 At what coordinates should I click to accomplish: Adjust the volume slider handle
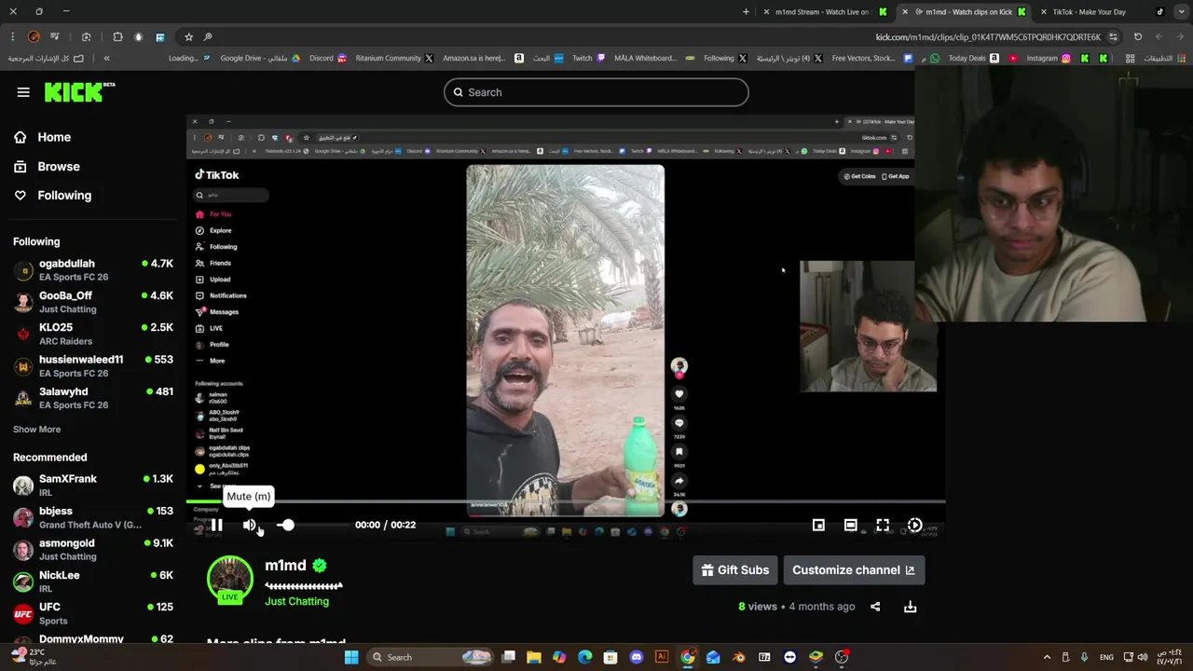coord(287,525)
